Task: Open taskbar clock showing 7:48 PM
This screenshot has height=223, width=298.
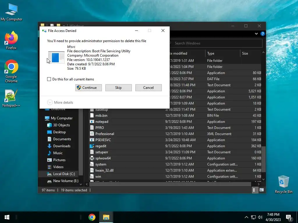Action: tap(273, 217)
